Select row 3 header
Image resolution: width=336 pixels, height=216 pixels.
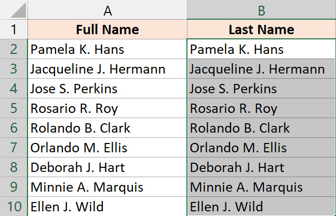point(14,69)
